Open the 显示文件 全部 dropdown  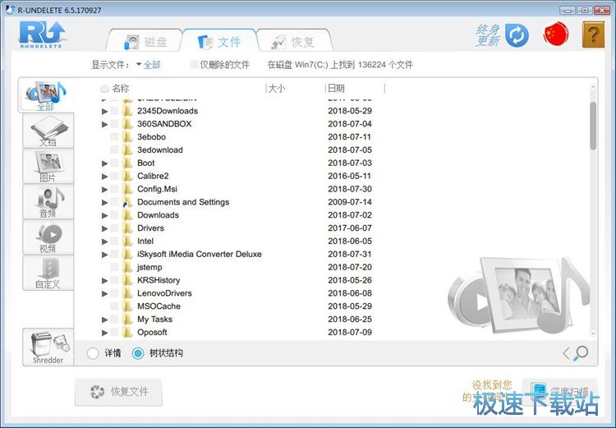coord(149,64)
